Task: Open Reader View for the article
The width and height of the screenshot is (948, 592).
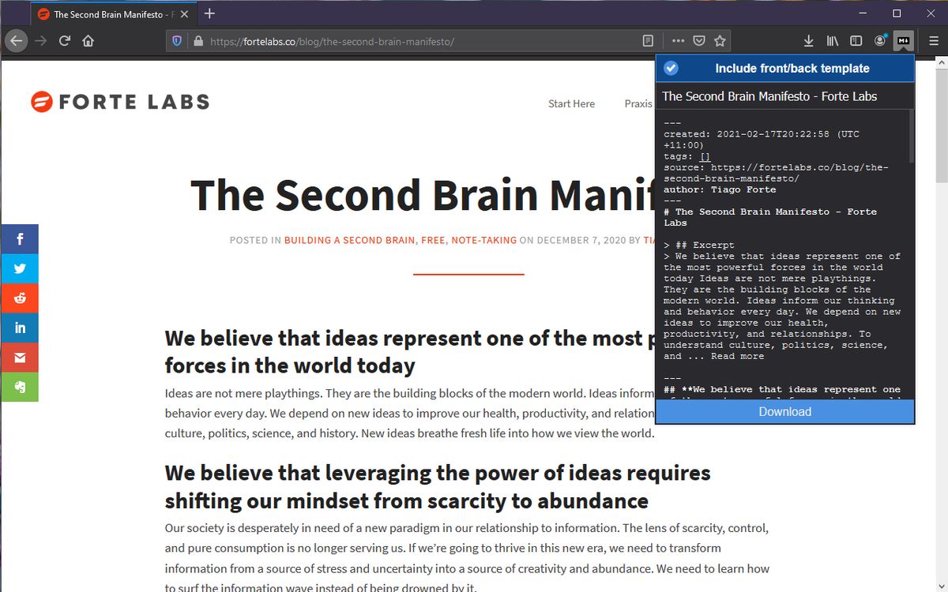Action: [648, 40]
